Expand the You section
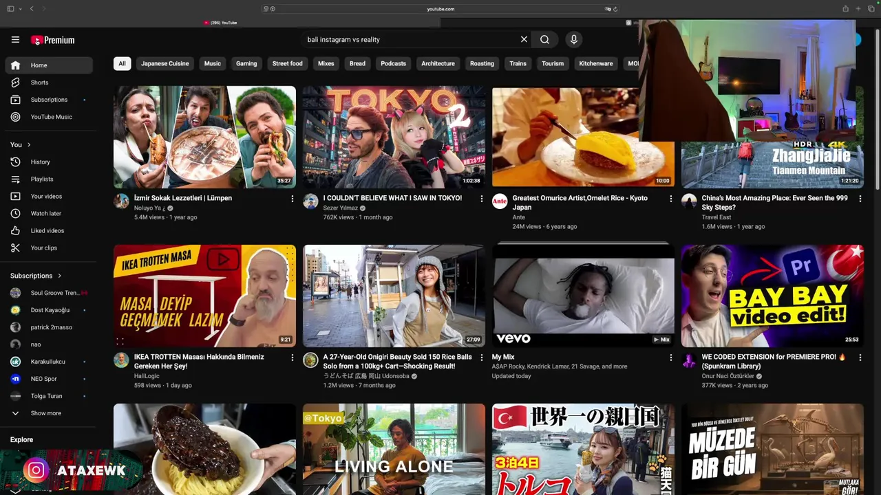 click(21, 145)
